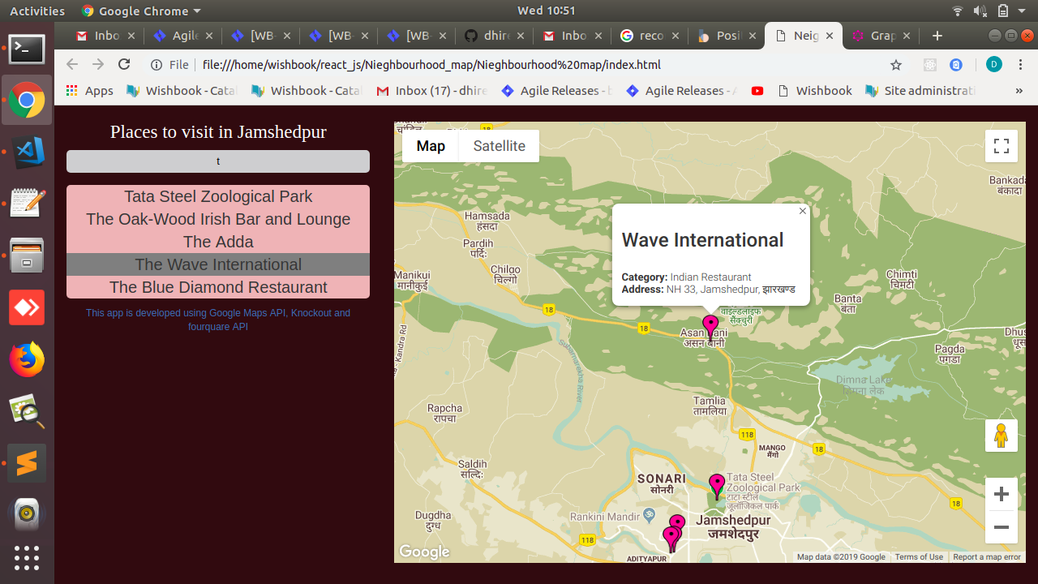Switch to the GitHub tab
The height and width of the screenshot is (584, 1038).
(494, 36)
